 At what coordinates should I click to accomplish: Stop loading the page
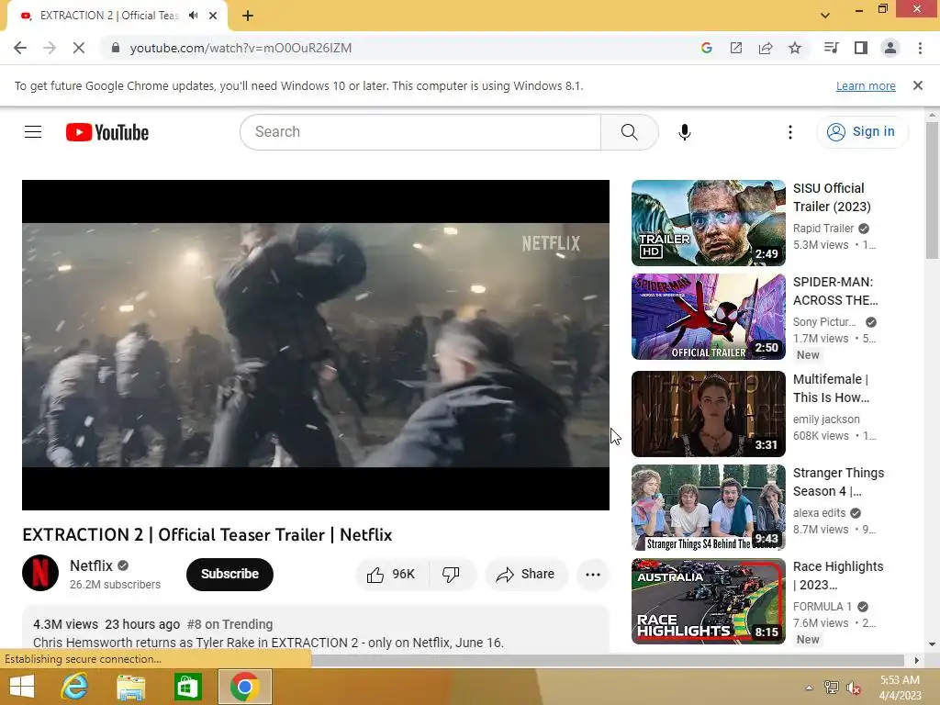[79, 48]
